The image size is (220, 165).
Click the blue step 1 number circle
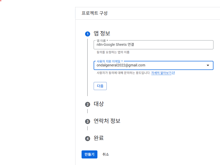pyautogui.click(x=88, y=34)
